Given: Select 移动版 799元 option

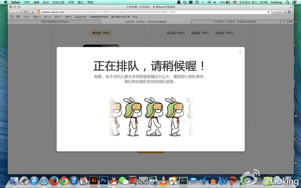Looking at the screenshot, I should tap(101, 33).
